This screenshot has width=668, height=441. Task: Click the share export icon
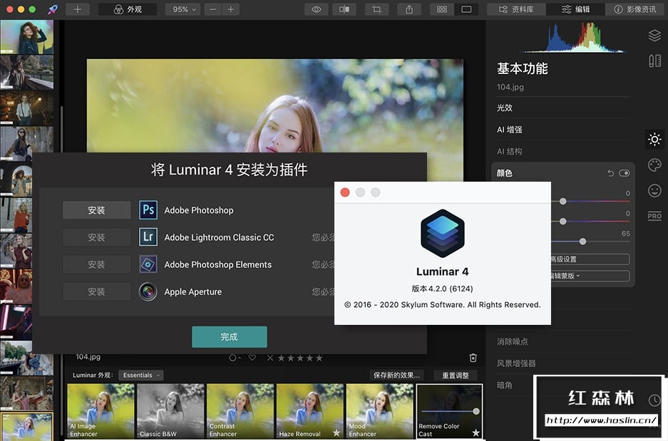(x=409, y=9)
